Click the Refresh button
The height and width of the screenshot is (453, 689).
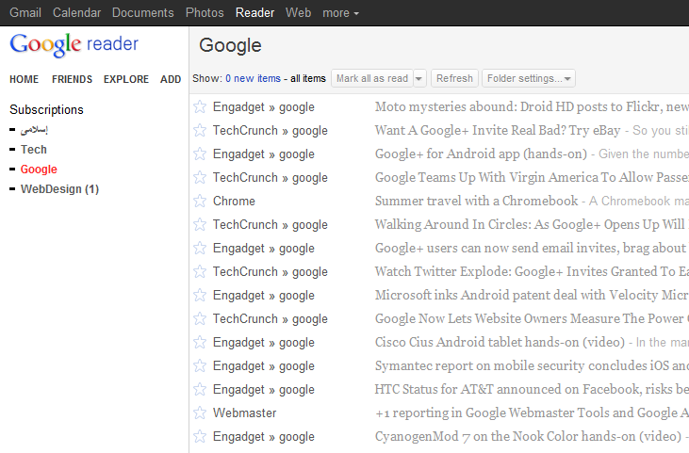(454, 78)
